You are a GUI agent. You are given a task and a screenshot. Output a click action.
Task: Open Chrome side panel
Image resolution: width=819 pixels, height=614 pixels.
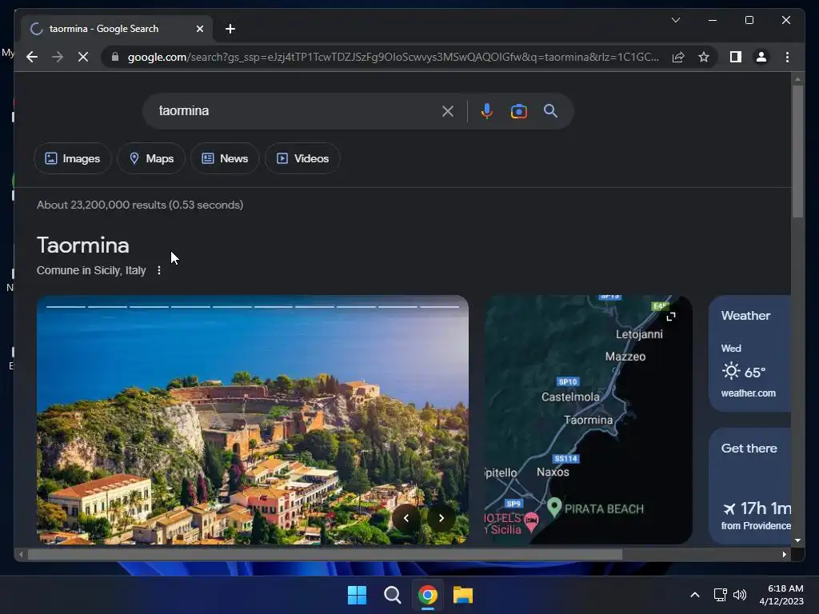pyautogui.click(x=736, y=57)
